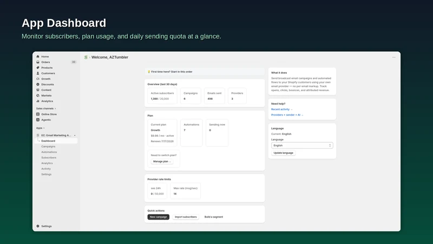Open the Home menu item
433x244 pixels.
(x=45, y=56)
